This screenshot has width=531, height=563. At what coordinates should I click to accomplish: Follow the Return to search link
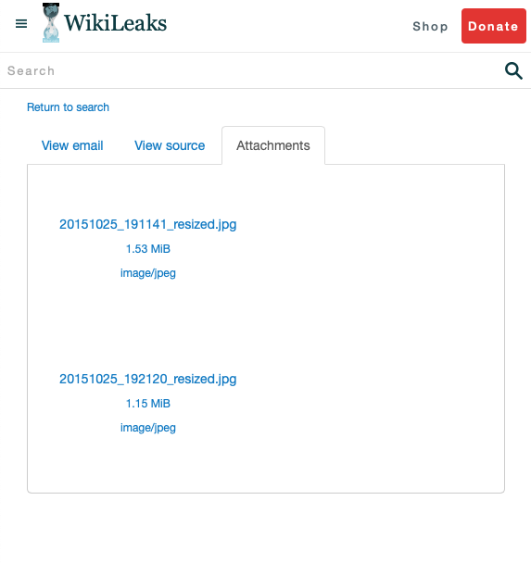point(68,107)
